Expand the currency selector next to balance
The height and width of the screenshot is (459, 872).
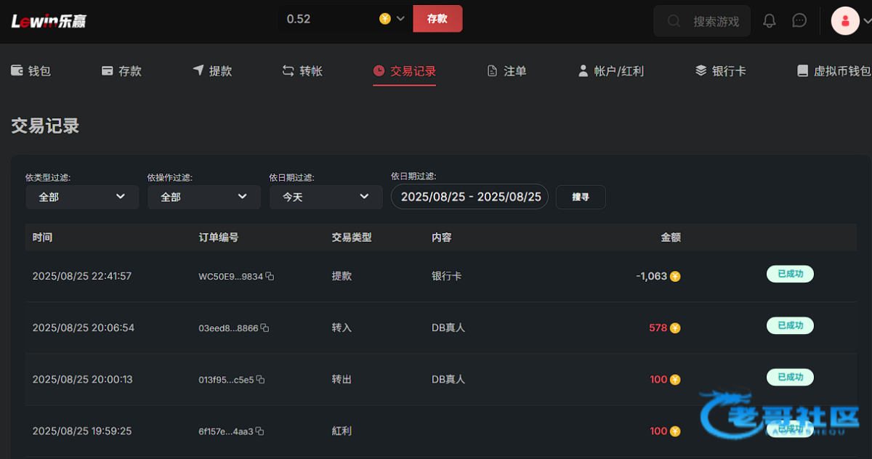pyautogui.click(x=400, y=19)
